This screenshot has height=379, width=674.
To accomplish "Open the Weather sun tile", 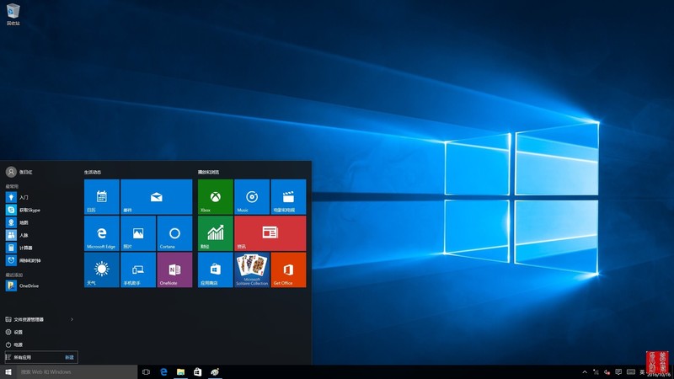I will [101, 270].
